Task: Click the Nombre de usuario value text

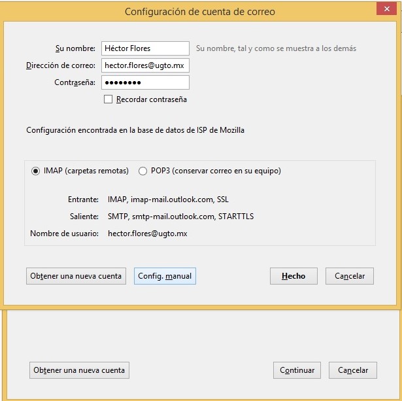Action: click(147, 234)
